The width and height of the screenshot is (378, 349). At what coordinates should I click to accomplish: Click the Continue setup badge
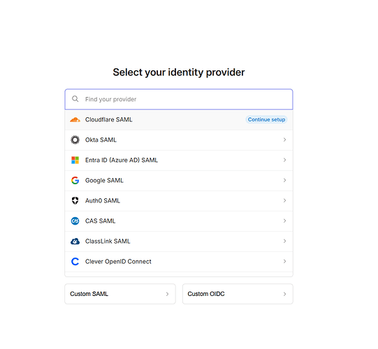coord(266,119)
